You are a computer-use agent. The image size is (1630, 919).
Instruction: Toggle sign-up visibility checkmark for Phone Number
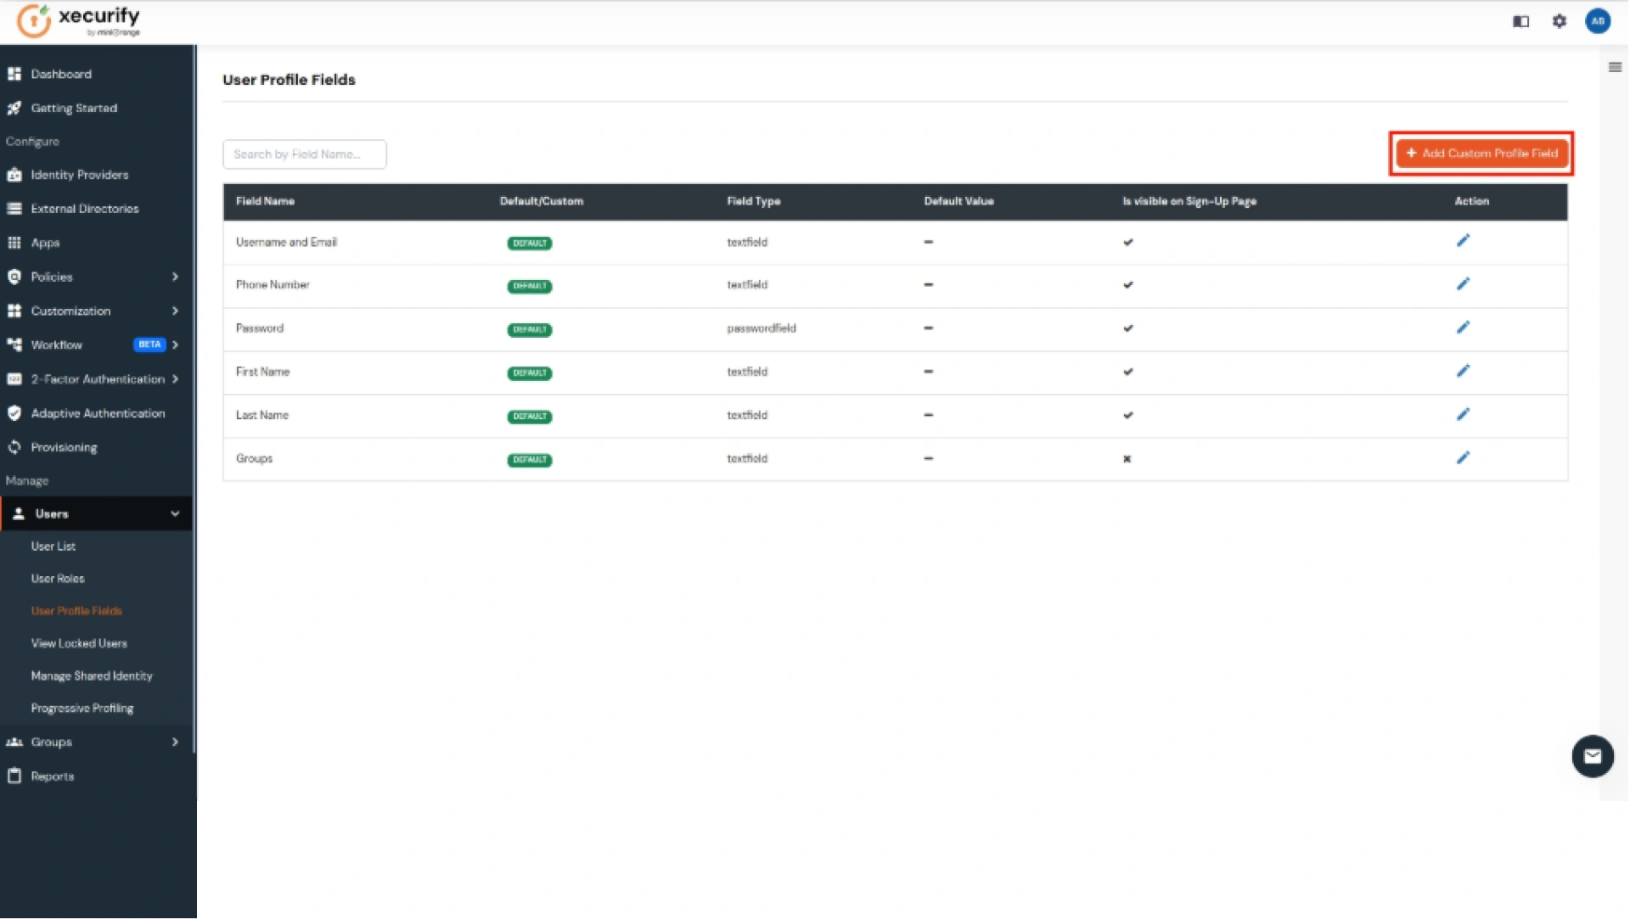1128,286
